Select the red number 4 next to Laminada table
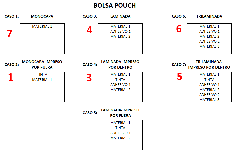 (90, 30)
